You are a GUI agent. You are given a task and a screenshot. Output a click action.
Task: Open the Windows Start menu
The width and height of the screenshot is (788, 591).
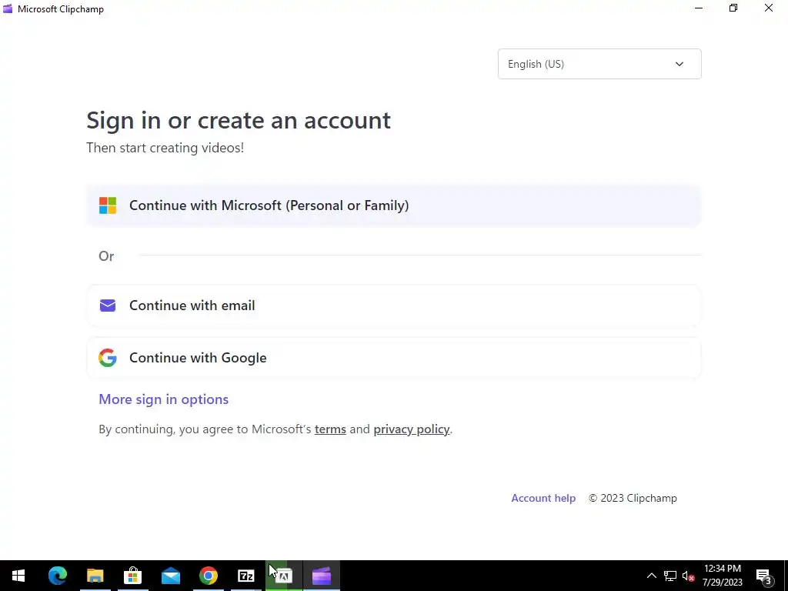click(x=18, y=576)
